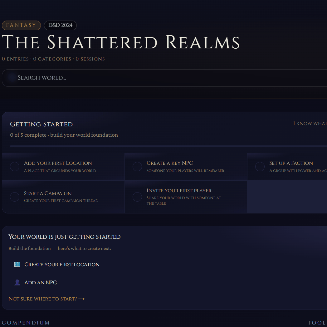This screenshot has height=327, width=327.
Task: Click the person icon next to Add an NPC
Action: tap(17, 282)
